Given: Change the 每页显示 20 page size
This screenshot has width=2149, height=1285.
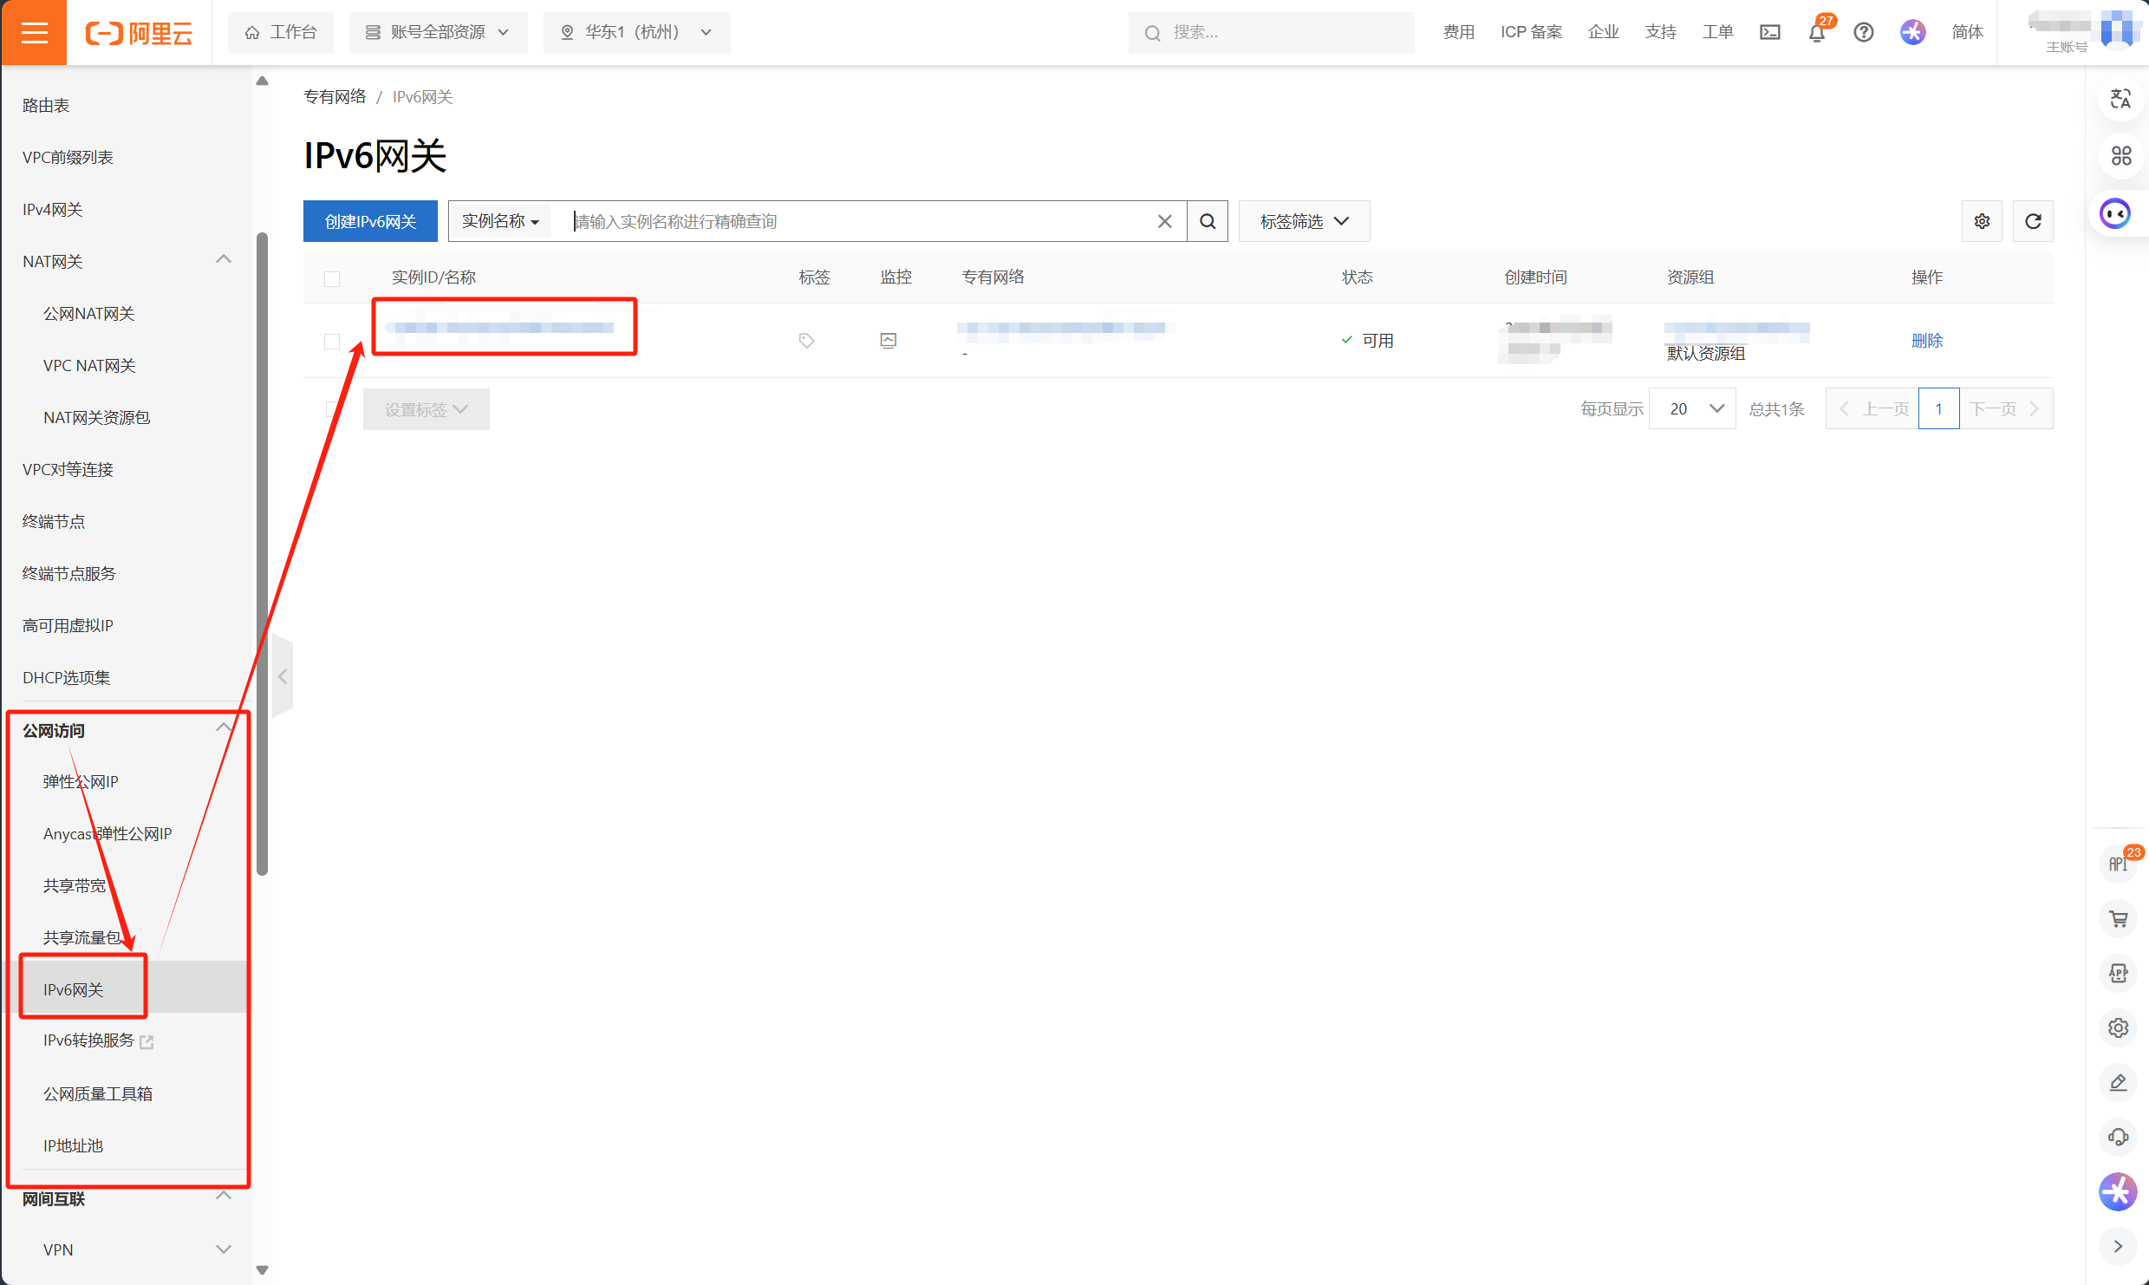Looking at the screenshot, I should click(1691, 408).
